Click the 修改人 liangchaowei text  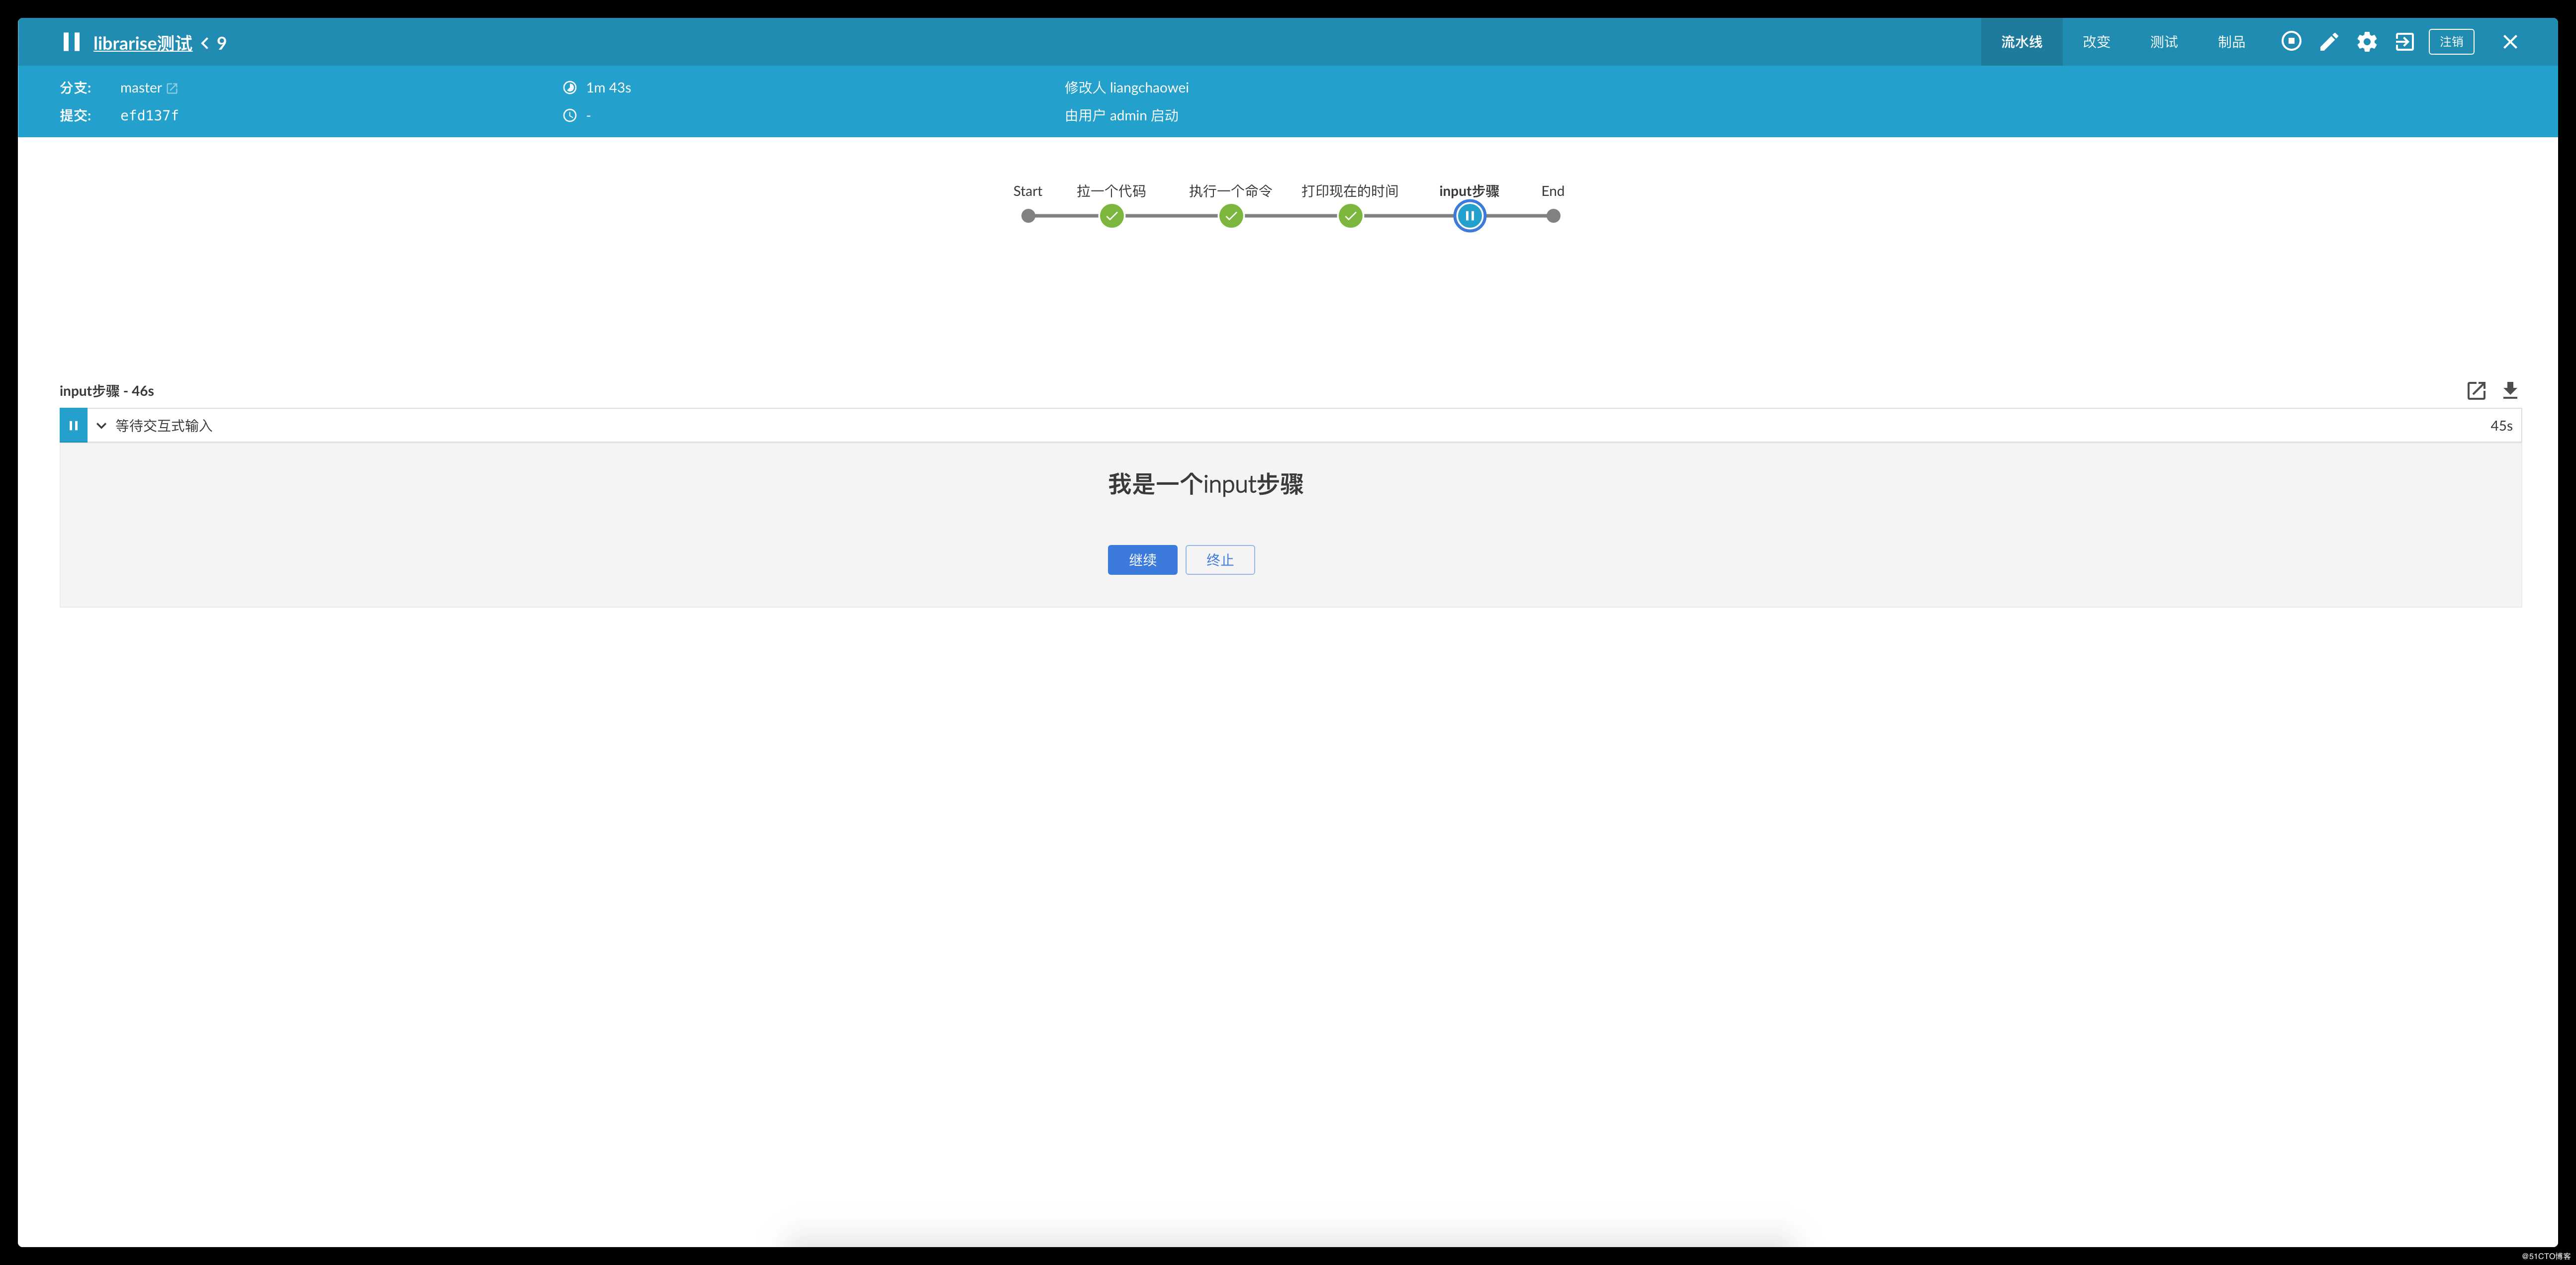click(x=1126, y=88)
